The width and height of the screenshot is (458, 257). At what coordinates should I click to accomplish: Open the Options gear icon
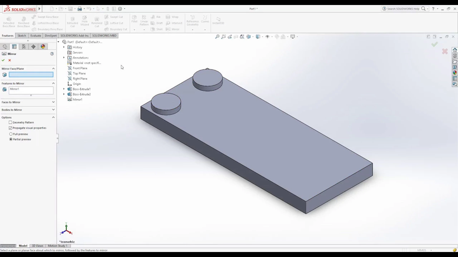tap(120, 9)
